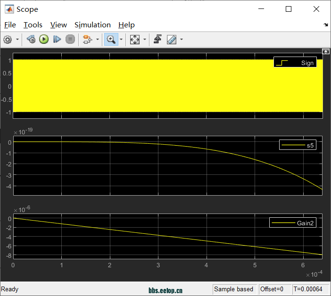Open the Simulation menu
This screenshot has width=331, height=296.
click(92, 25)
